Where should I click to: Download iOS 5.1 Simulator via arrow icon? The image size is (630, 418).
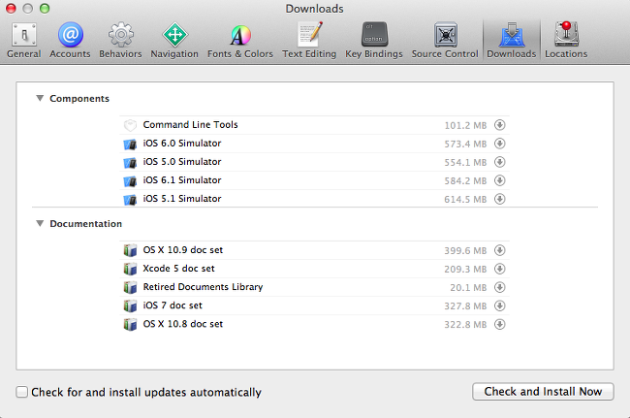pyautogui.click(x=500, y=199)
